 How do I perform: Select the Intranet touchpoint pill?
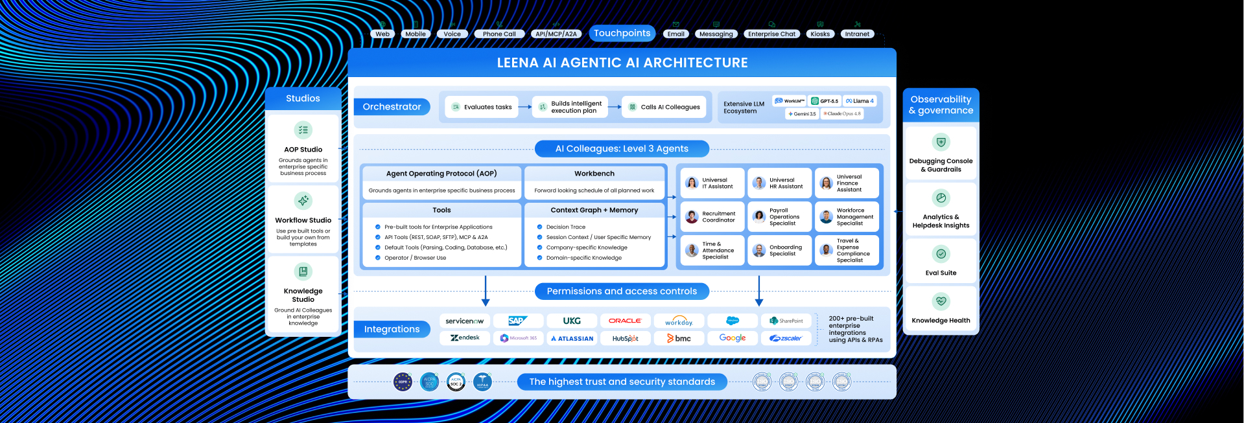(x=857, y=34)
